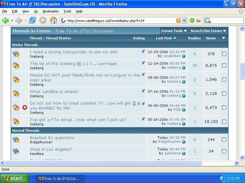Tick checkbox for Shop in Los Angeles thread
Screen dimensions: 245x183
(x=224, y=151)
